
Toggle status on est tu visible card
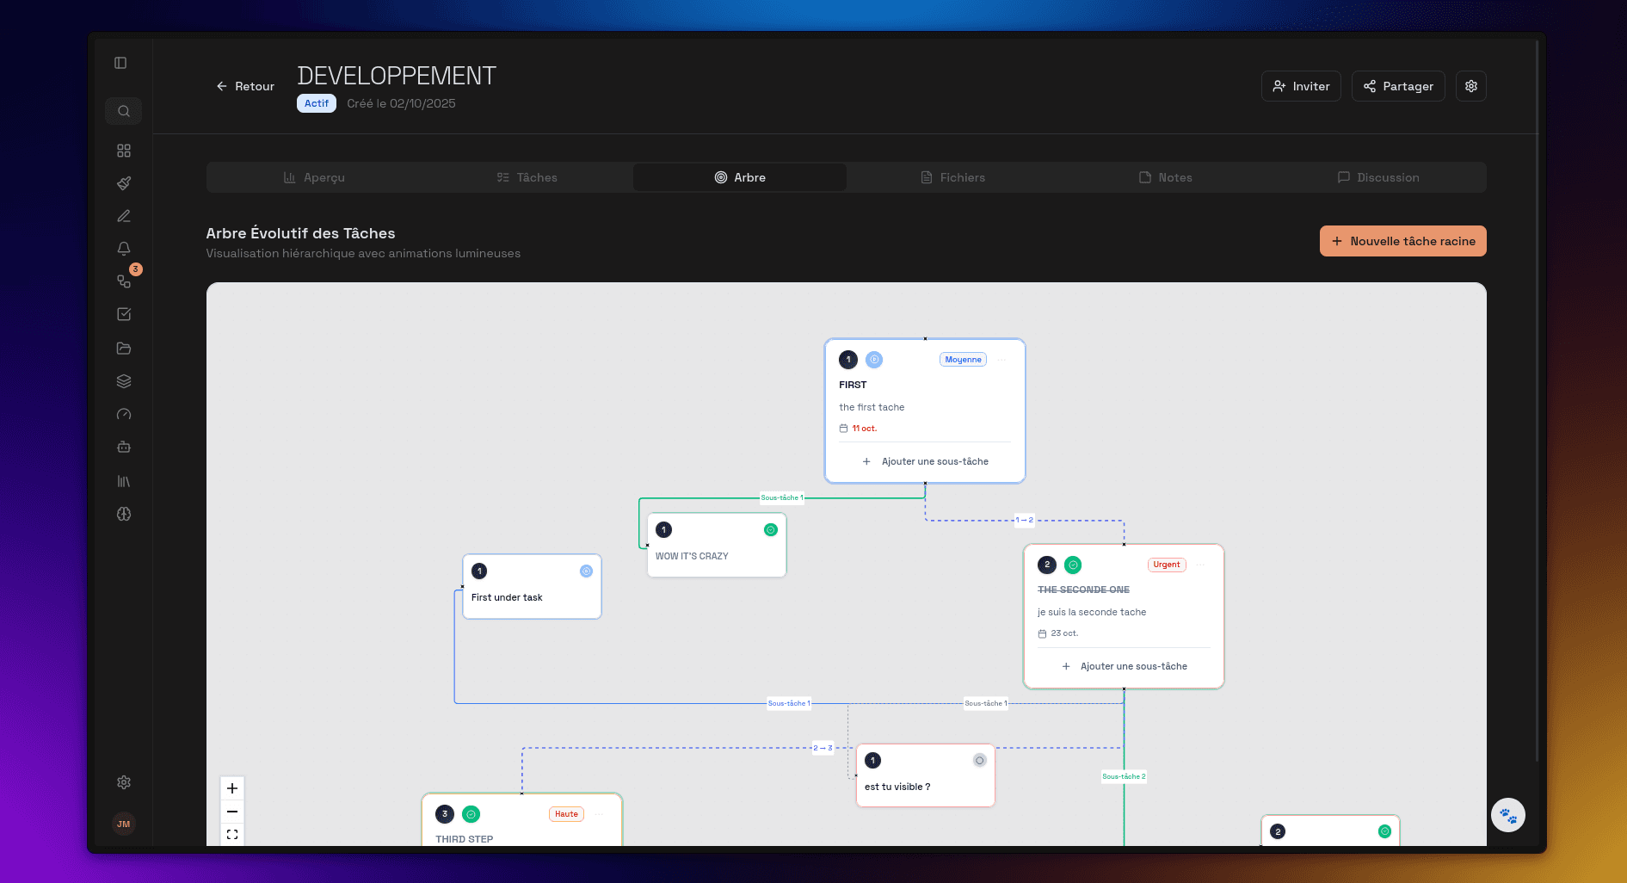(979, 760)
